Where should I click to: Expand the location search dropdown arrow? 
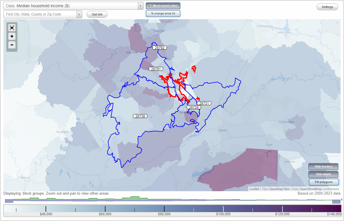(79, 14)
